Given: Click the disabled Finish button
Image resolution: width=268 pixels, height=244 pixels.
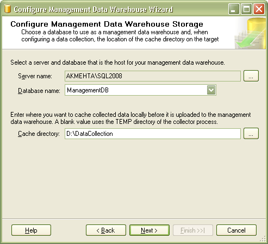Looking at the screenshot, I should tap(193, 230).
